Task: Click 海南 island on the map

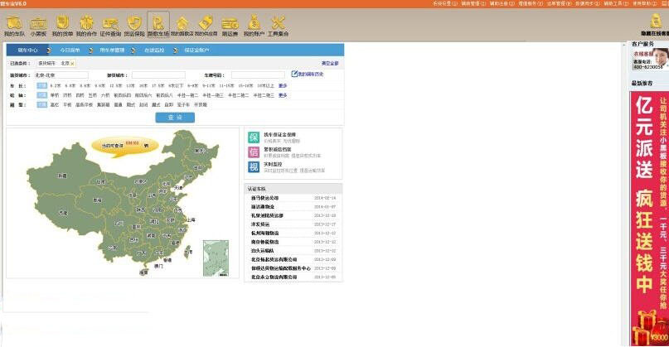Action: (x=144, y=272)
